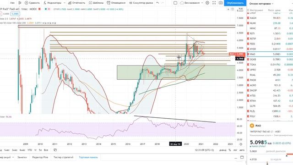293x165 pixels.
Task: Open the Индикаторы indicators menu
Action: pyautogui.click(x=52, y=3)
